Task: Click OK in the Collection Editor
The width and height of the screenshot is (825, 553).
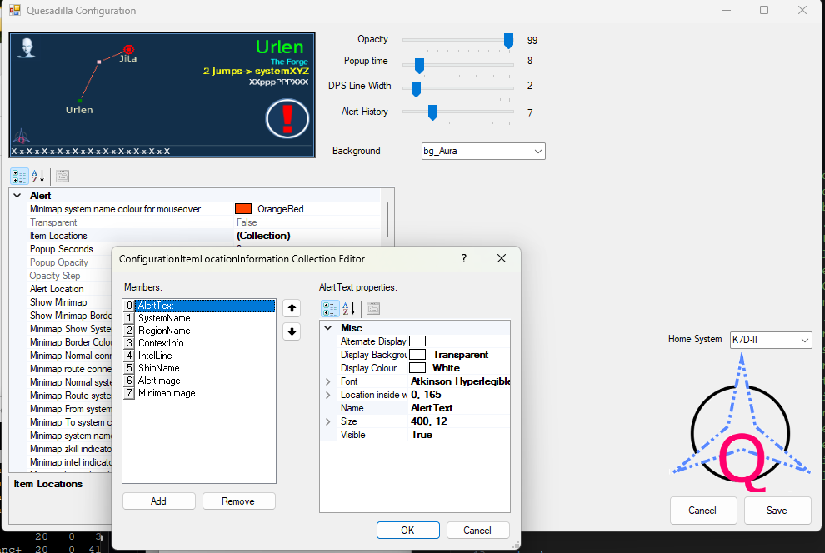Action: [407, 530]
